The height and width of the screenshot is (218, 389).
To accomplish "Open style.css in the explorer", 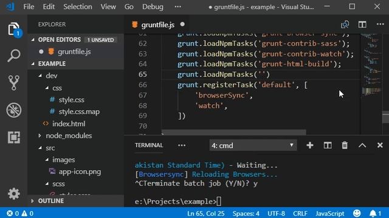I will pos(72,100).
